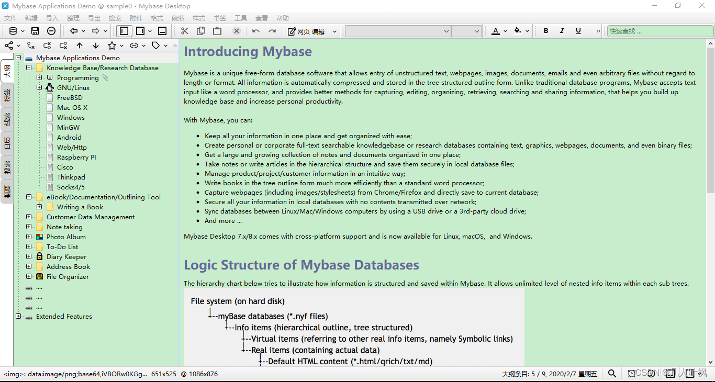Click the circled minus close-database icon
Image resolution: width=715 pixels, height=382 pixels.
[51, 31]
